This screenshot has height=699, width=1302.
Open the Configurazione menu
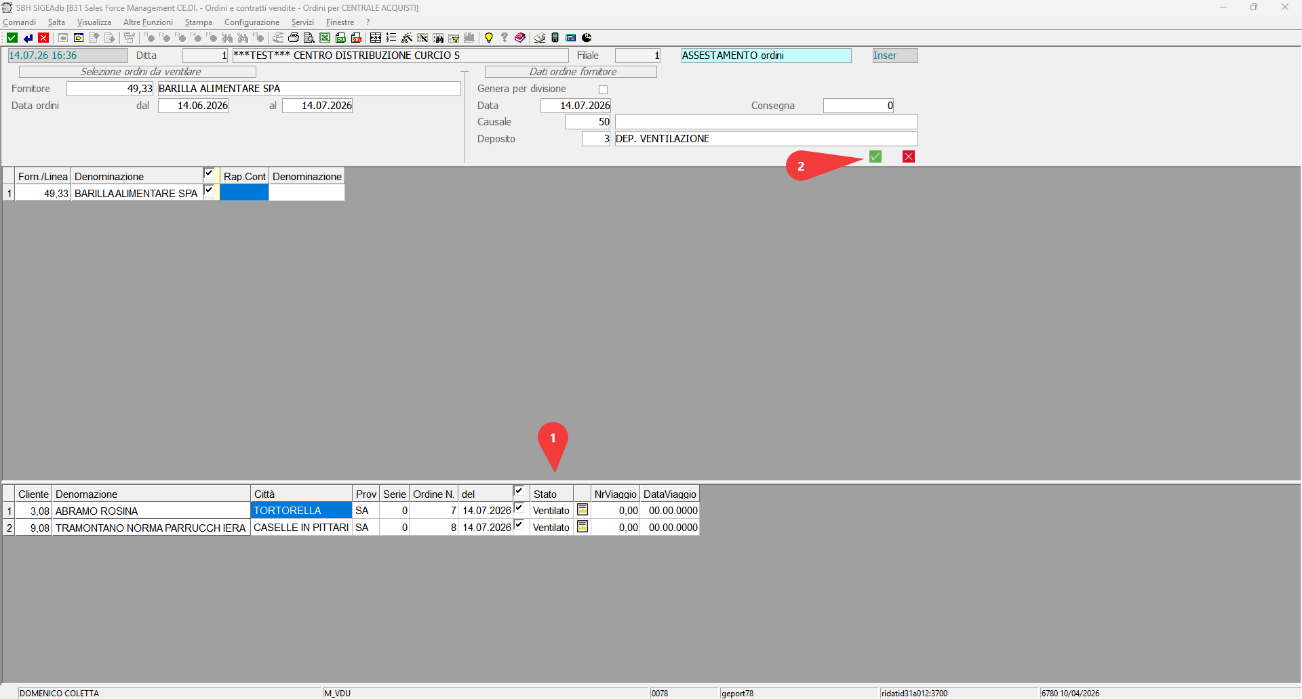[252, 22]
